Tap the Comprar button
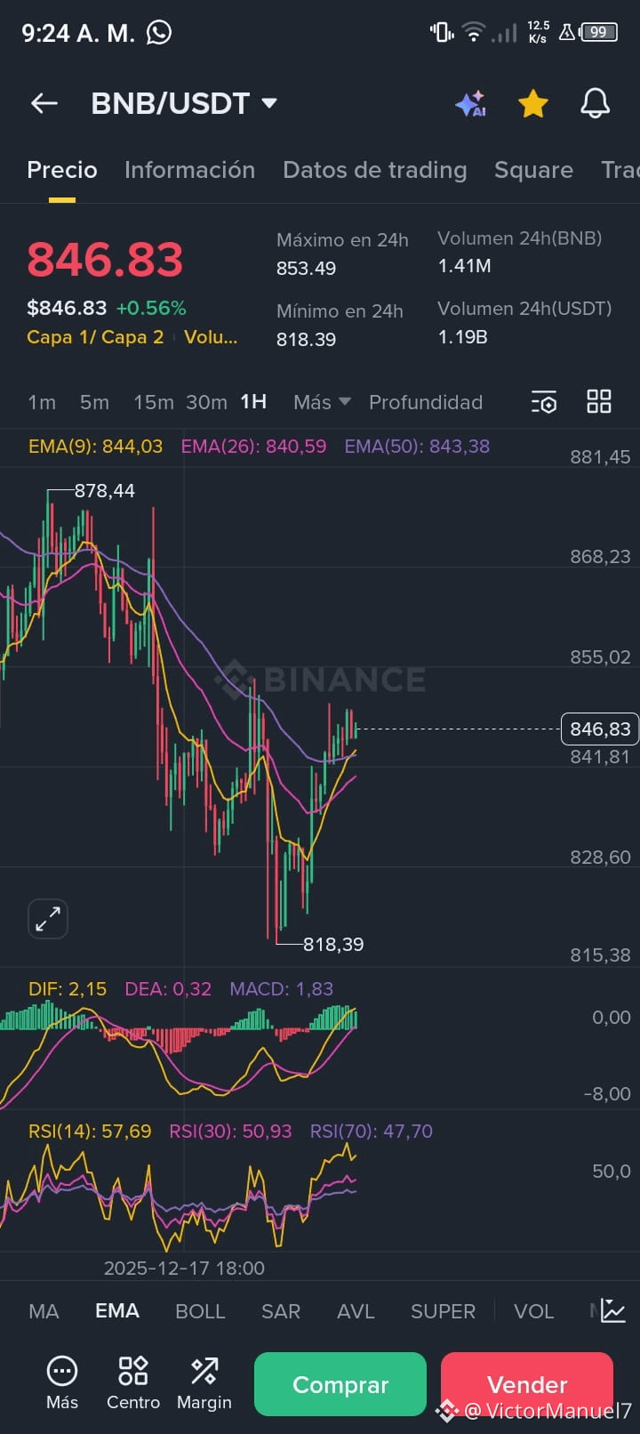Screen dimensions: 640x1434 pos(340,1384)
